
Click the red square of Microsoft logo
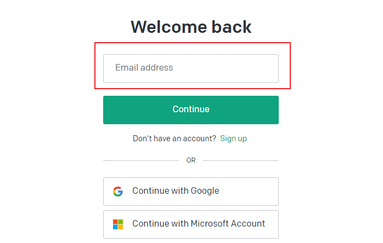coord(115,221)
